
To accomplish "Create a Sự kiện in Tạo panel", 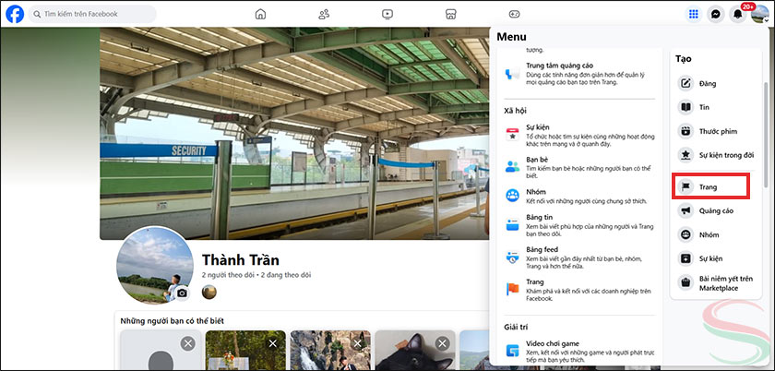I will point(716,258).
